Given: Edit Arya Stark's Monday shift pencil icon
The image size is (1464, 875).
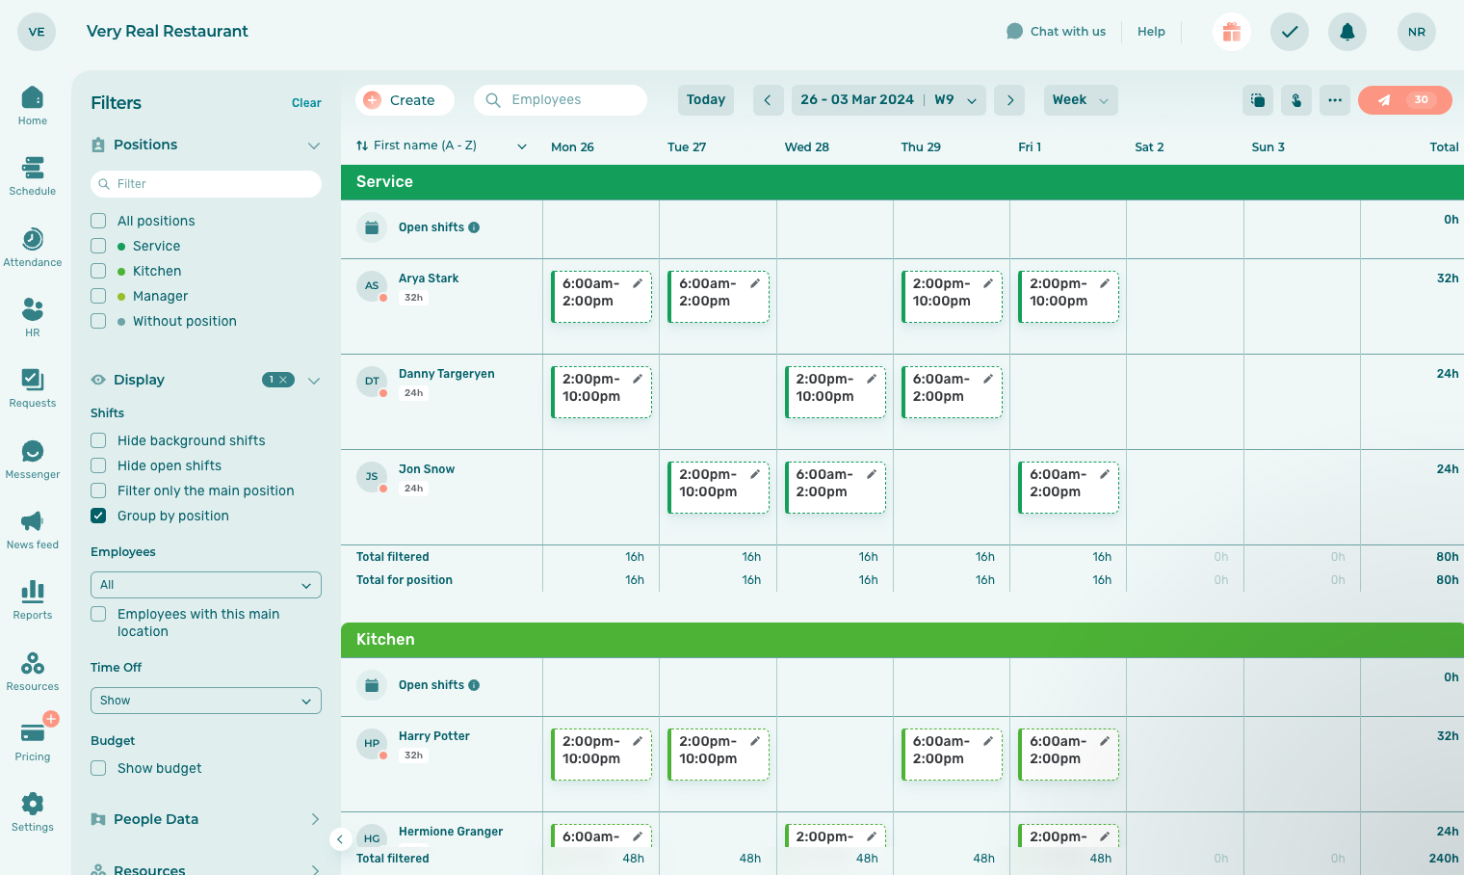Looking at the screenshot, I should 638,284.
